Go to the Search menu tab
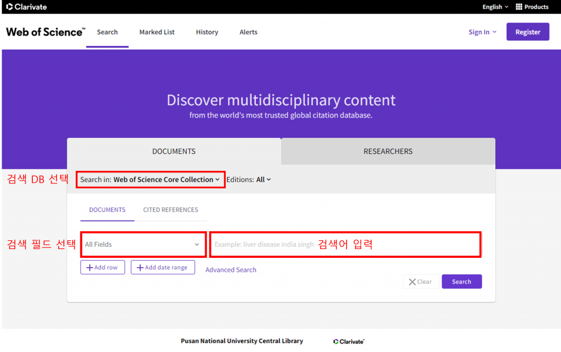This screenshot has width=561, height=352. click(x=107, y=32)
